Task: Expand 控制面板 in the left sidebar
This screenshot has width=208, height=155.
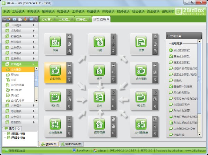Action: [20, 122]
